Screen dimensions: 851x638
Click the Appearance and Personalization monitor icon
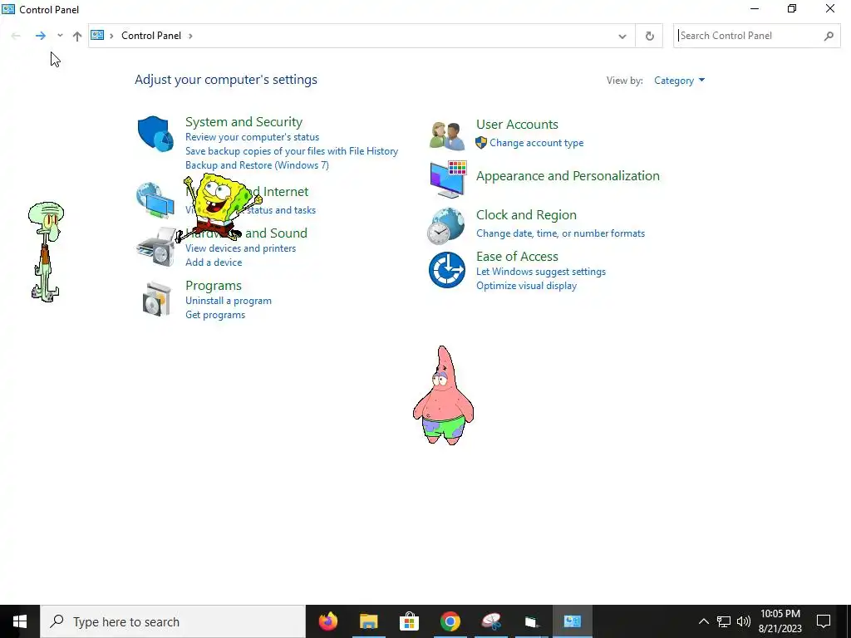click(x=448, y=179)
